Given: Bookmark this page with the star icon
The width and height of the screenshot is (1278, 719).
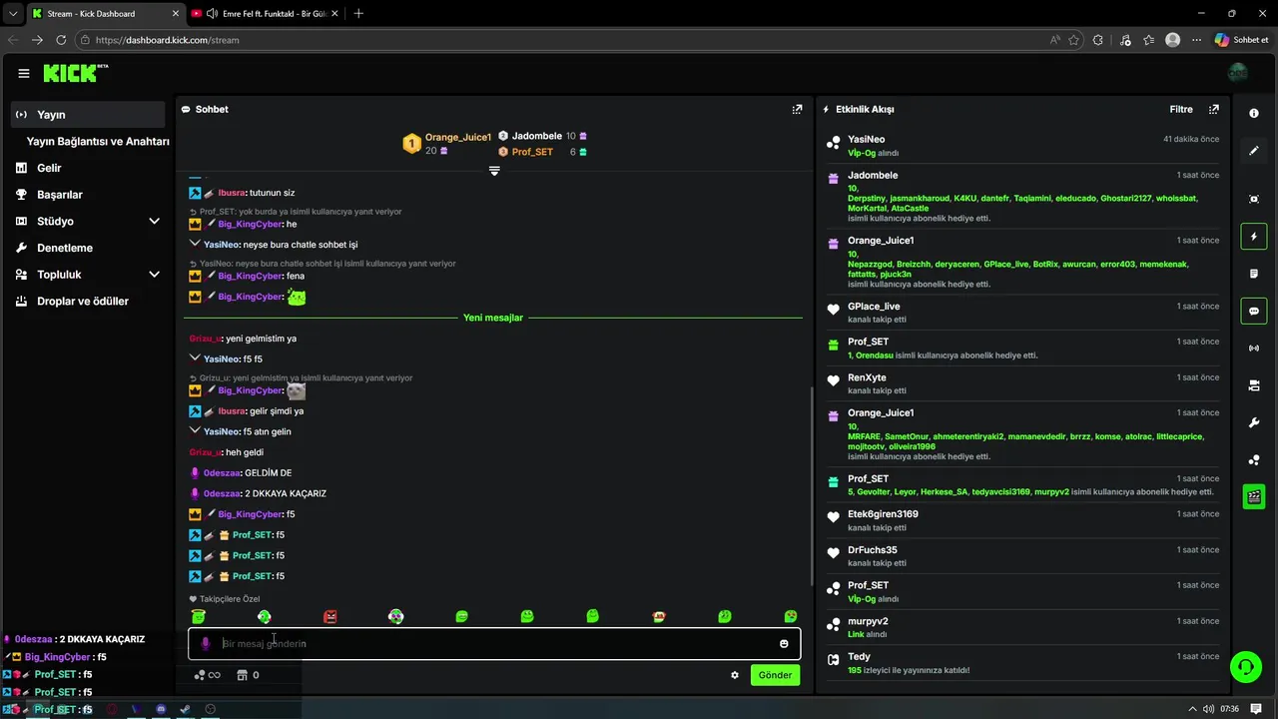Looking at the screenshot, I should tap(1074, 40).
